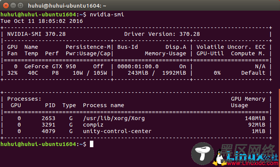Image resolution: width=280 pixels, height=167 pixels.
Task: Click GeForce GTX 950 GPU name
Action: pos(50,66)
